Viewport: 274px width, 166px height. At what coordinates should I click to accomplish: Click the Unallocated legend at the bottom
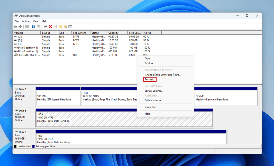point(23,146)
